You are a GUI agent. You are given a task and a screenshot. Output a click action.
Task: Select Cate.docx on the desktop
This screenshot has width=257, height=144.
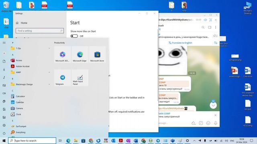248,72
